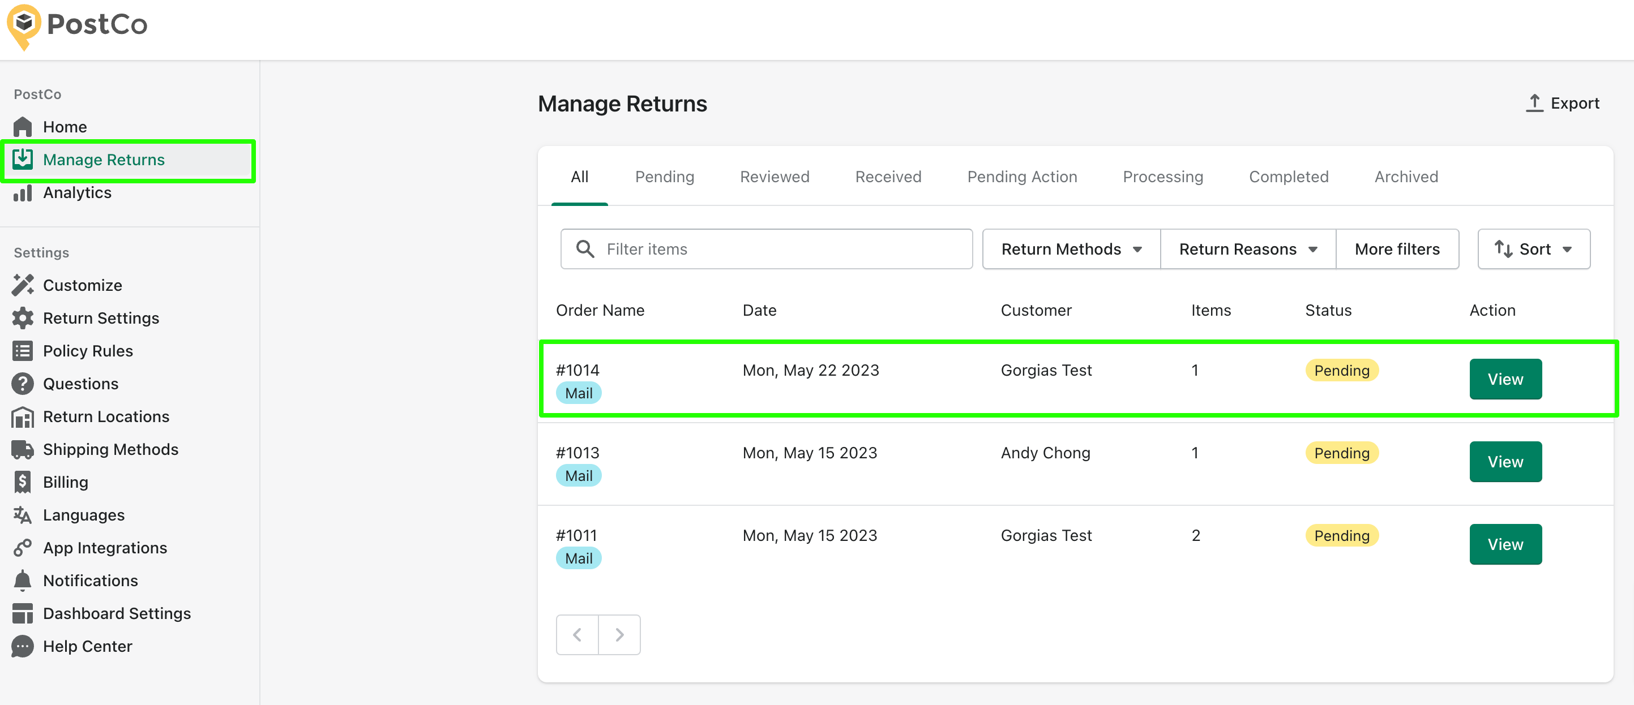Image resolution: width=1634 pixels, height=705 pixels.
Task: Click the Order Name column header
Action: click(600, 310)
